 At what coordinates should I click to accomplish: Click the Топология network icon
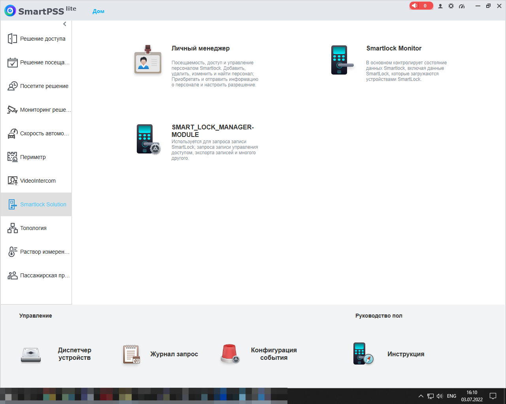(x=12, y=228)
